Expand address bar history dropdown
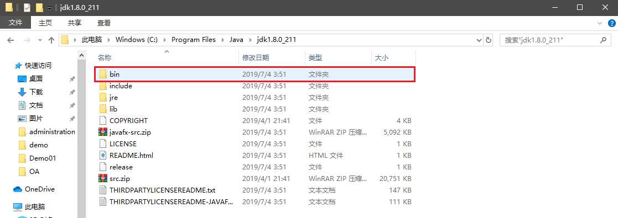Viewport: 618px width, 218px height. click(x=479, y=40)
